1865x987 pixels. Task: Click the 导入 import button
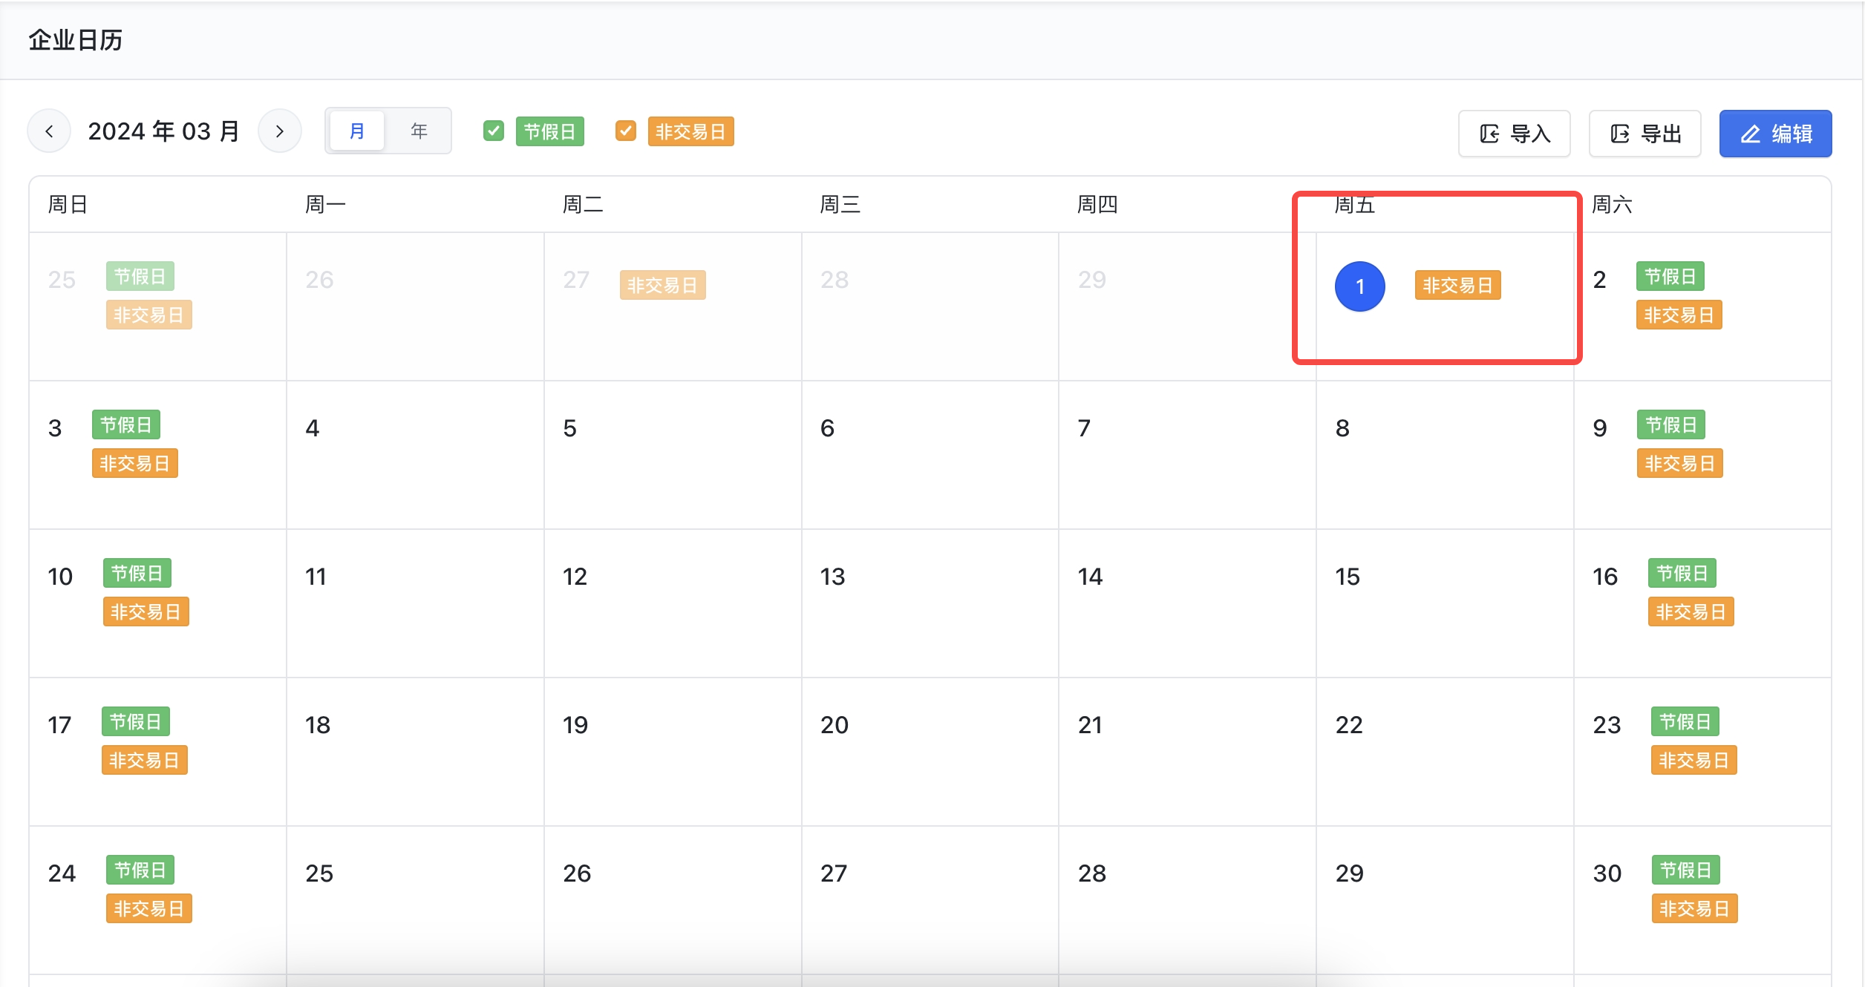pos(1515,134)
